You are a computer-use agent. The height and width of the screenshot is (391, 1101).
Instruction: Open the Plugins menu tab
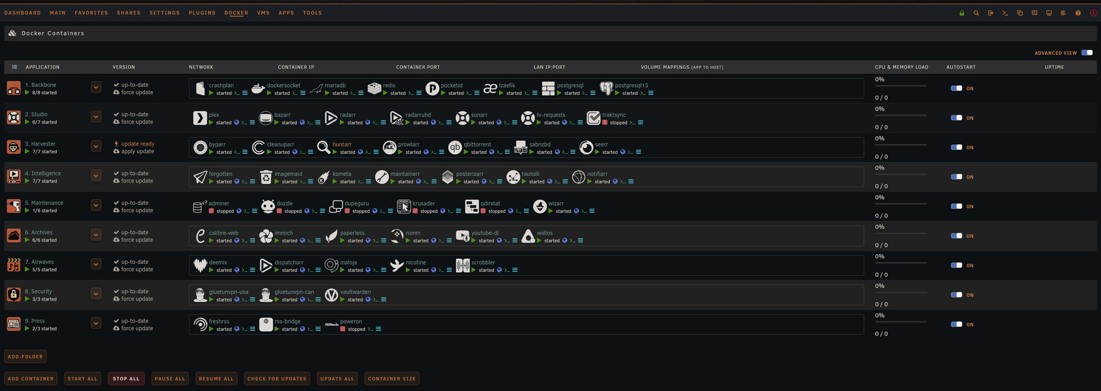coord(202,13)
